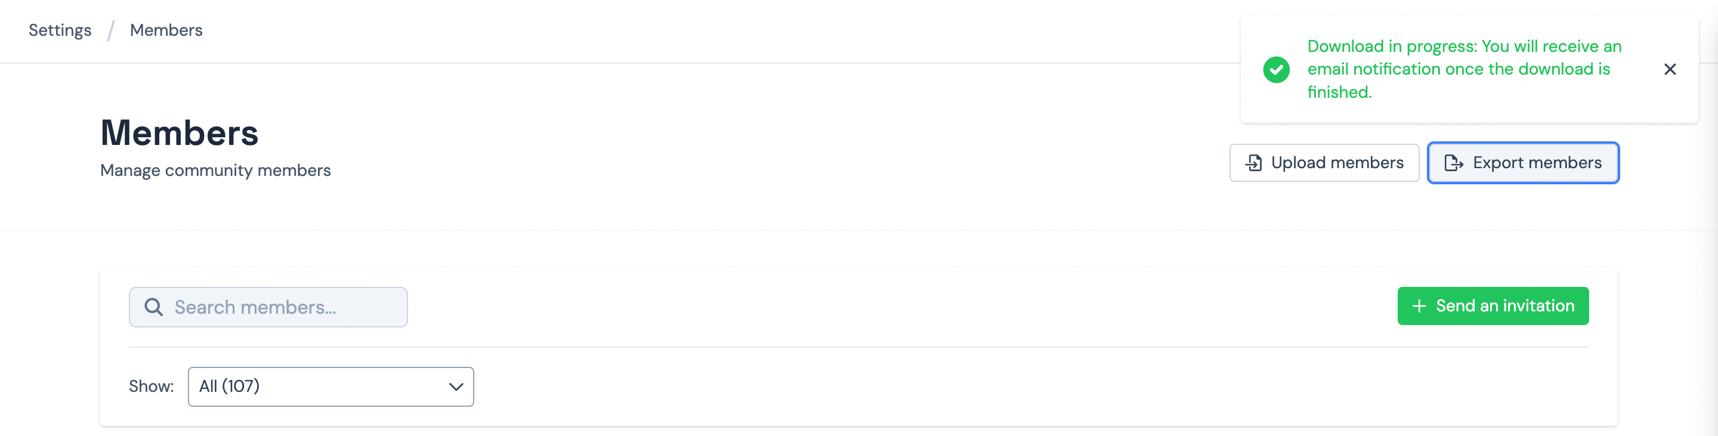
Task: Click the breadcrumb slash separator
Action: coord(111,30)
